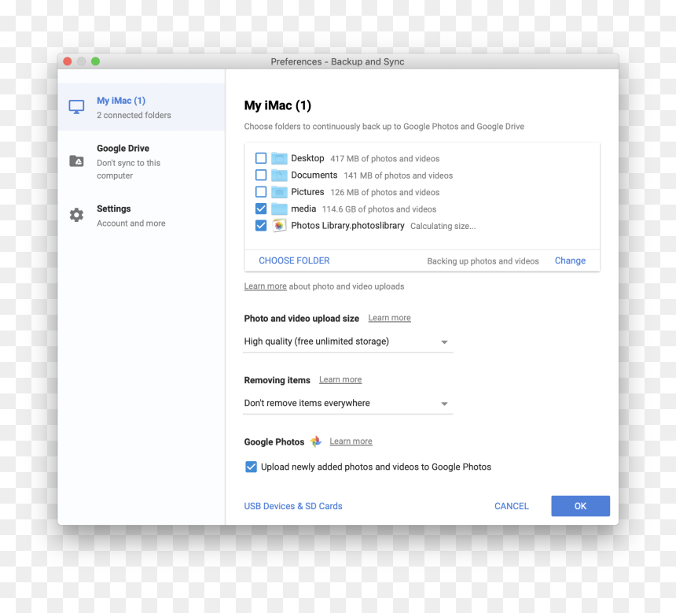Click the '141 MB of photos and videos' text

point(399,175)
